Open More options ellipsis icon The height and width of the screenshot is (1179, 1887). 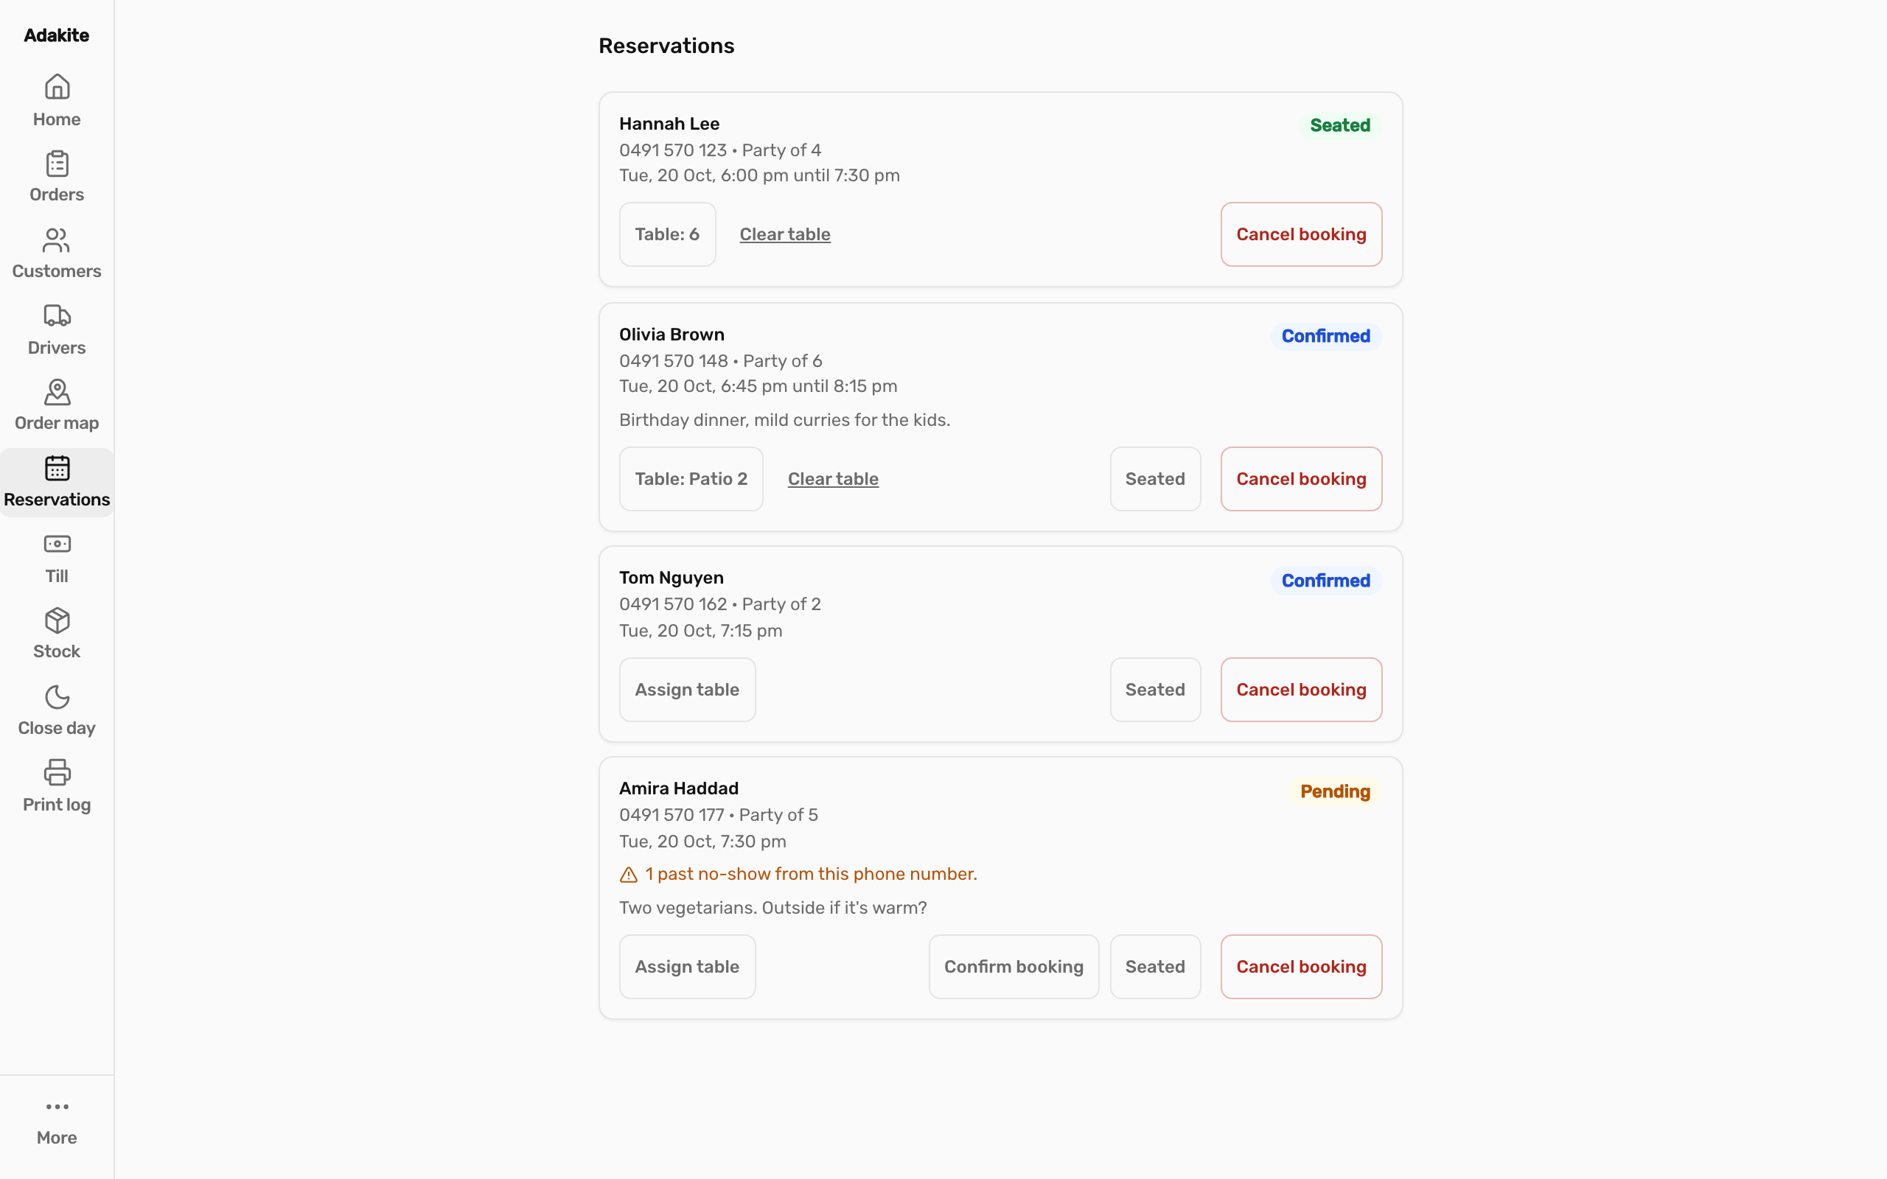click(57, 1108)
